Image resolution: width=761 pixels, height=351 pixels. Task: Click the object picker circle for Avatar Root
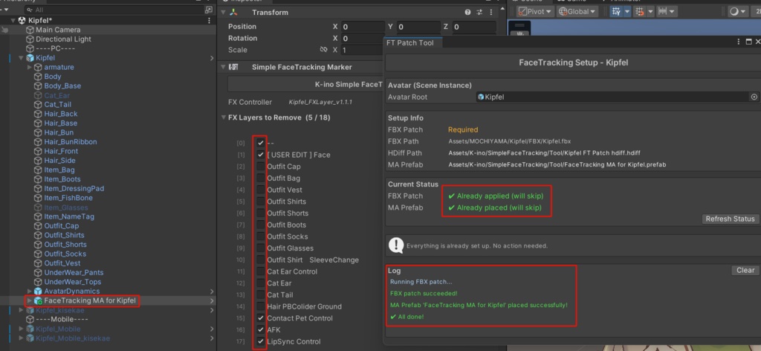tap(754, 97)
